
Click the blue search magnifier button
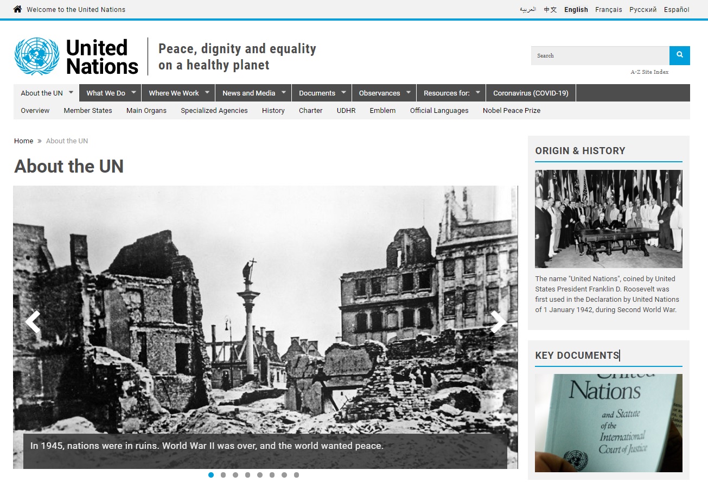click(680, 55)
